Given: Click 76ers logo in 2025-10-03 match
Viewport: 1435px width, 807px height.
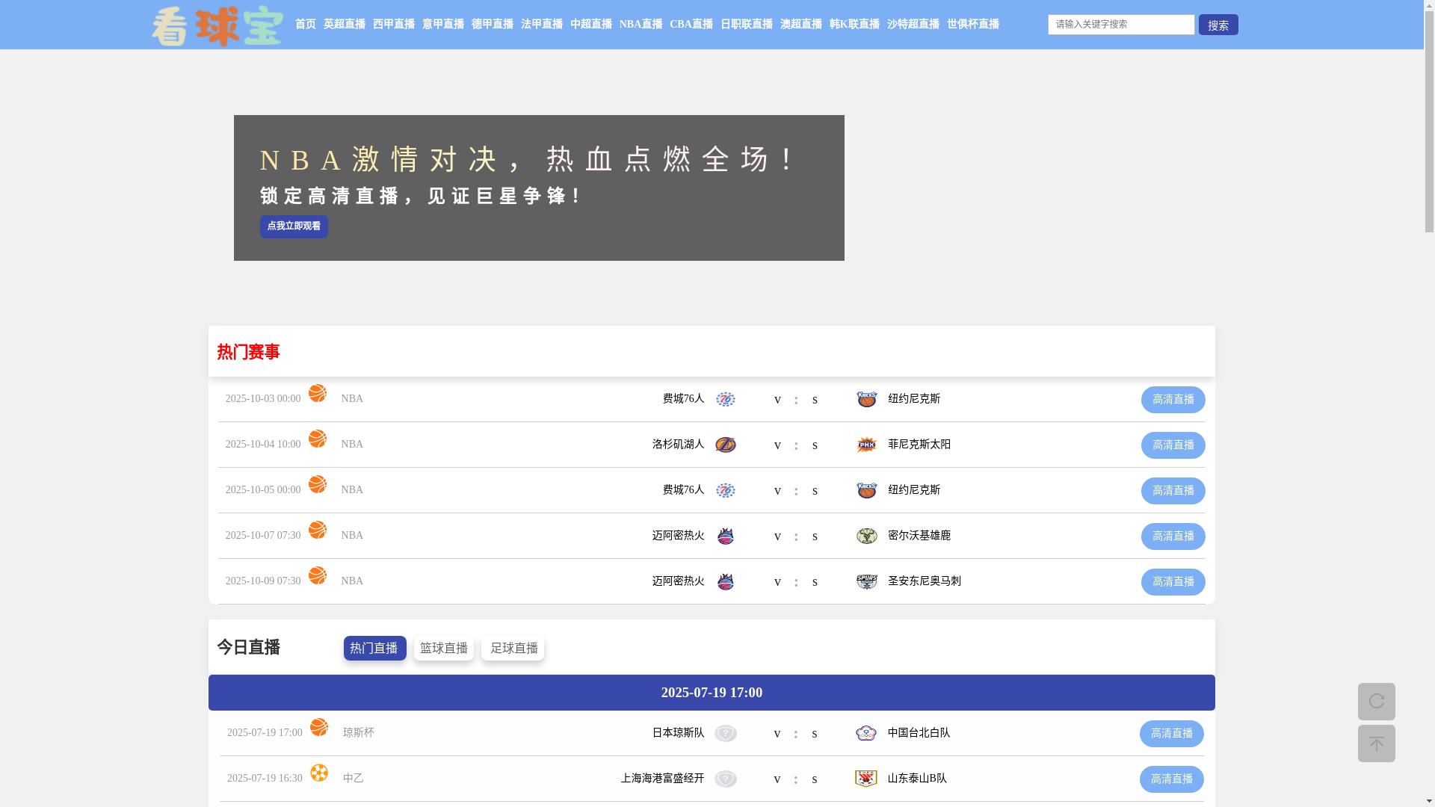Looking at the screenshot, I should coord(726,399).
